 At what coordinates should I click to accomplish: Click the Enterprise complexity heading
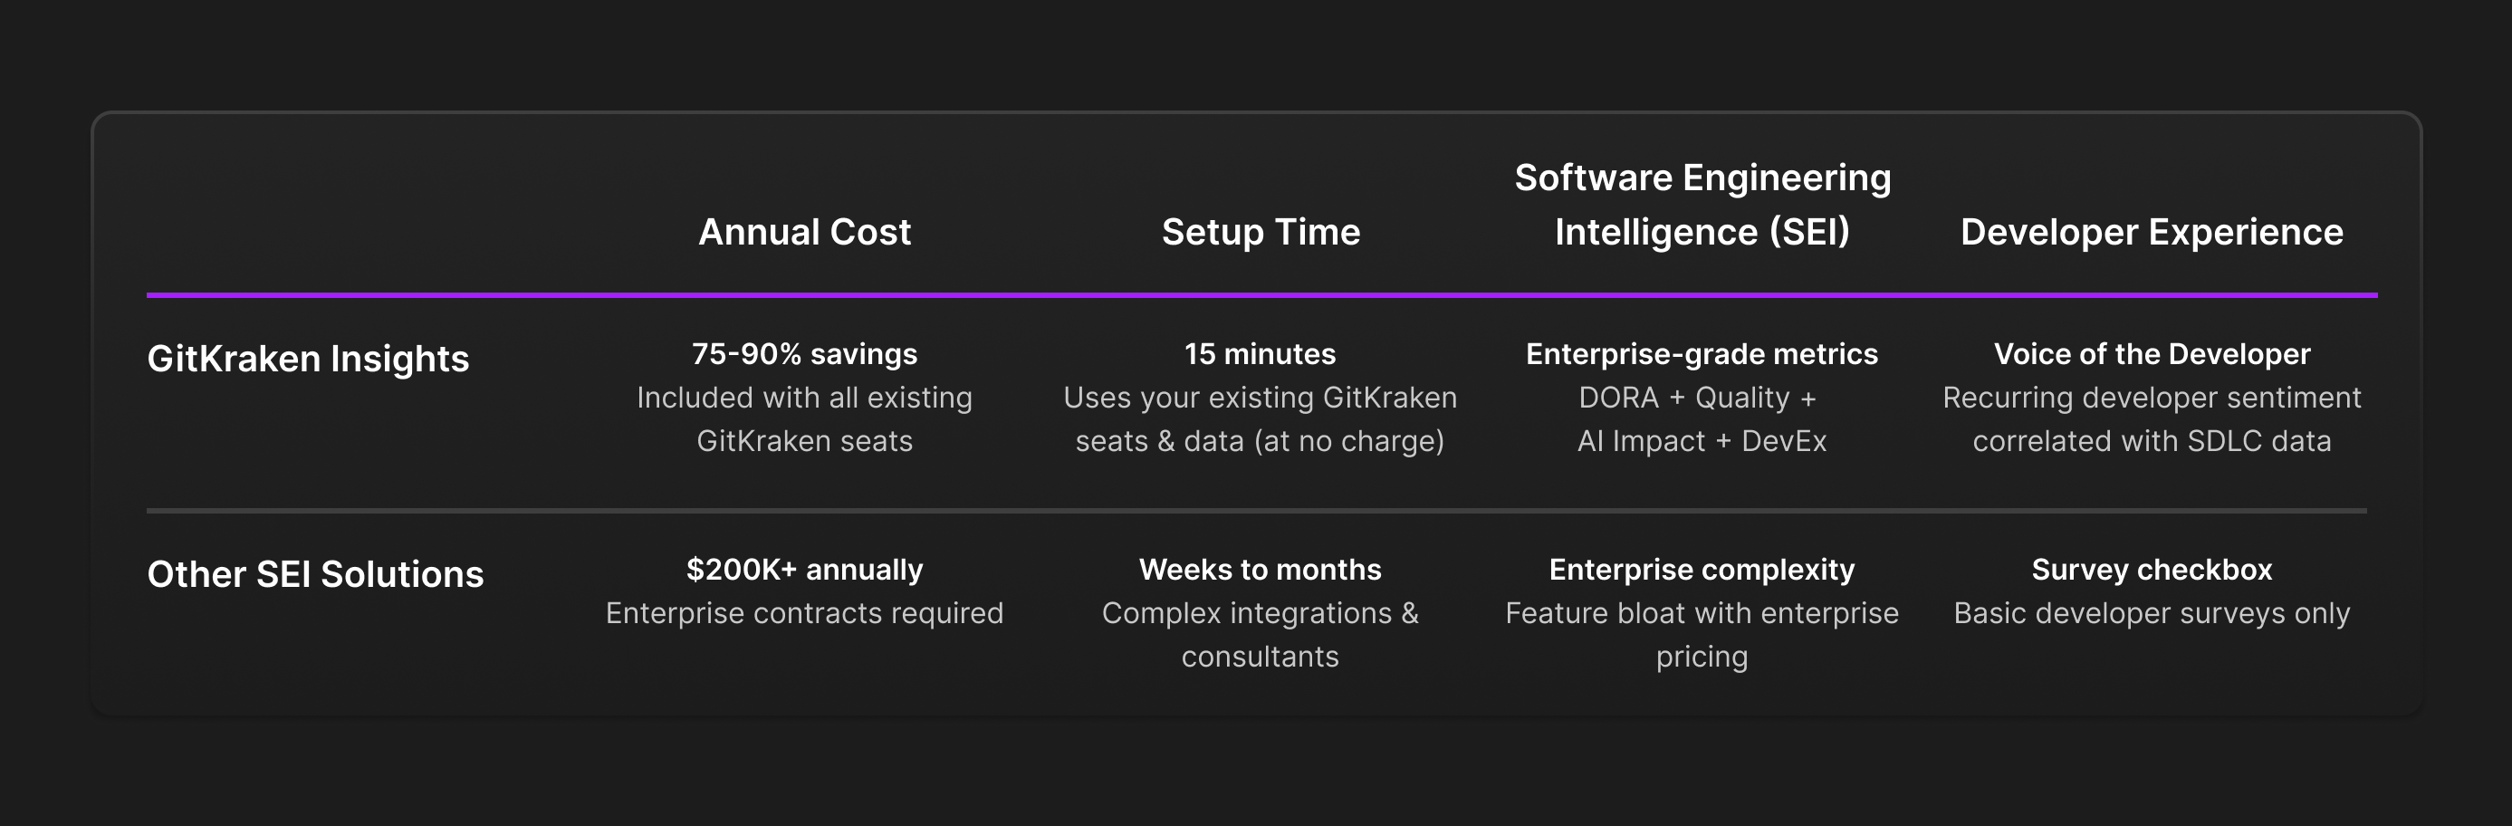[x=1702, y=570]
